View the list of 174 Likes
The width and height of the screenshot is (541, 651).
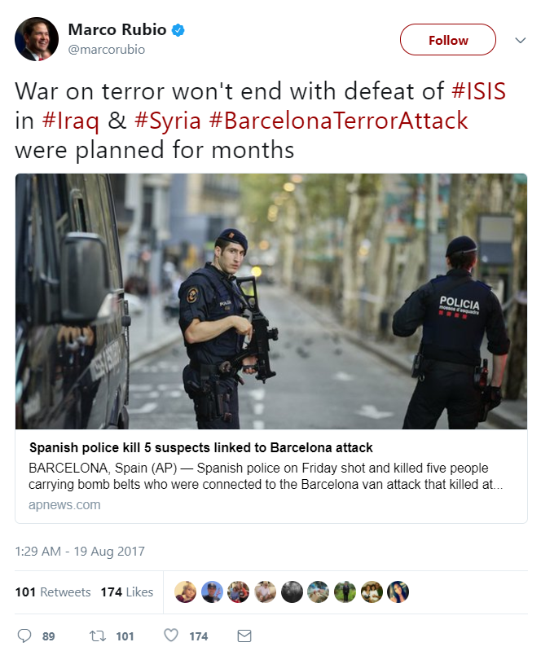point(126,592)
